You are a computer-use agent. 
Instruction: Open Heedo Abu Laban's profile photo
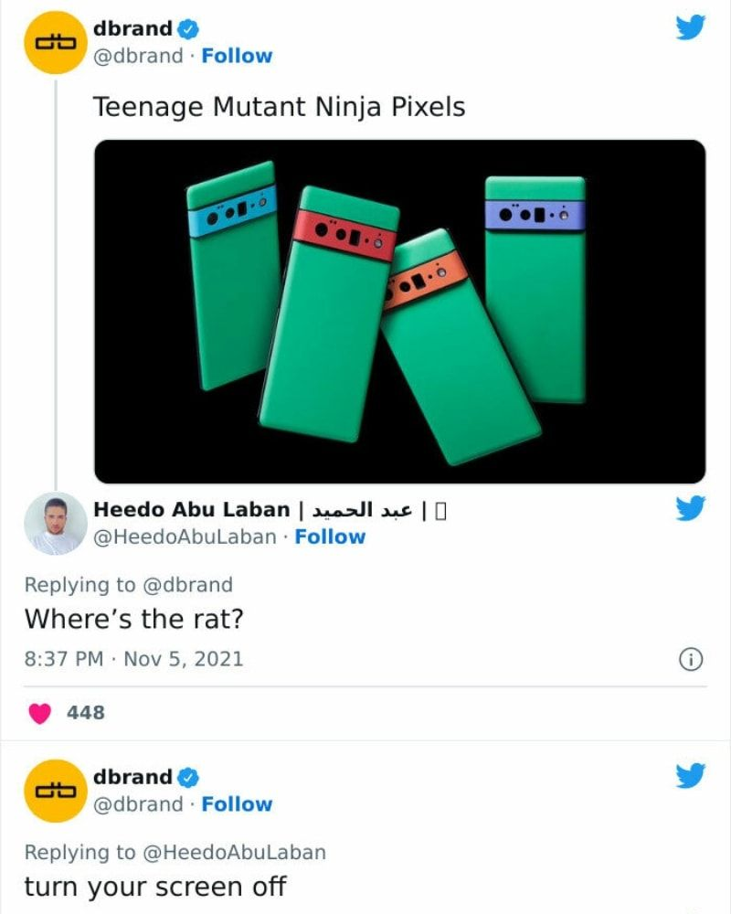56,524
